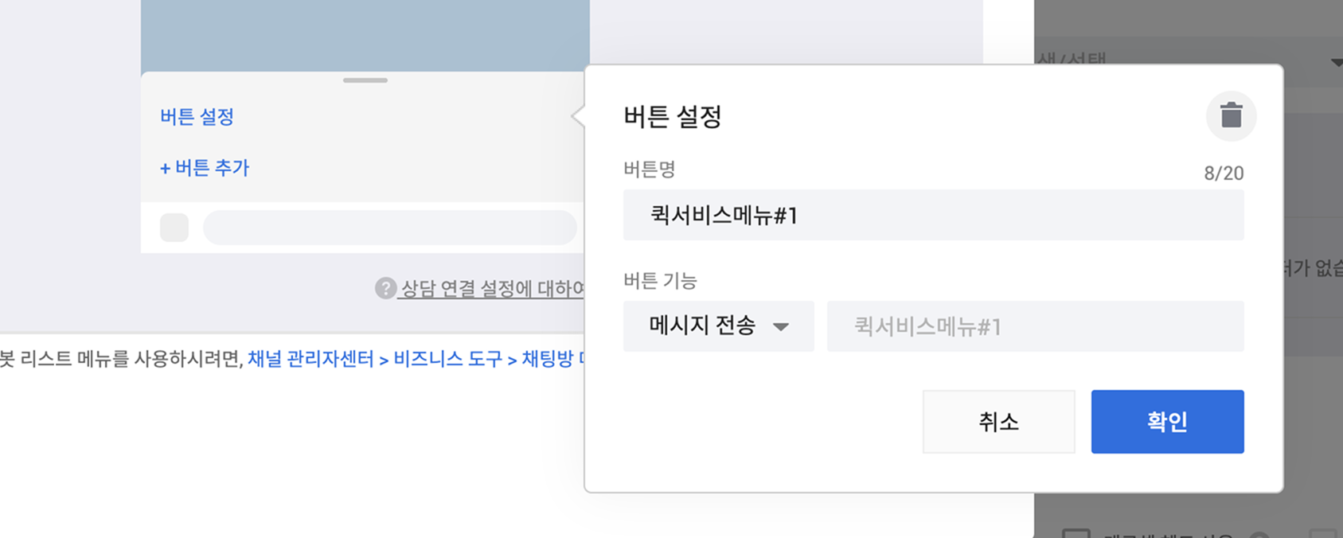Click the 버튼명 field containing 퀵서비스메뉴#1
Image resolution: width=1343 pixels, height=538 pixels.
point(933,215)
